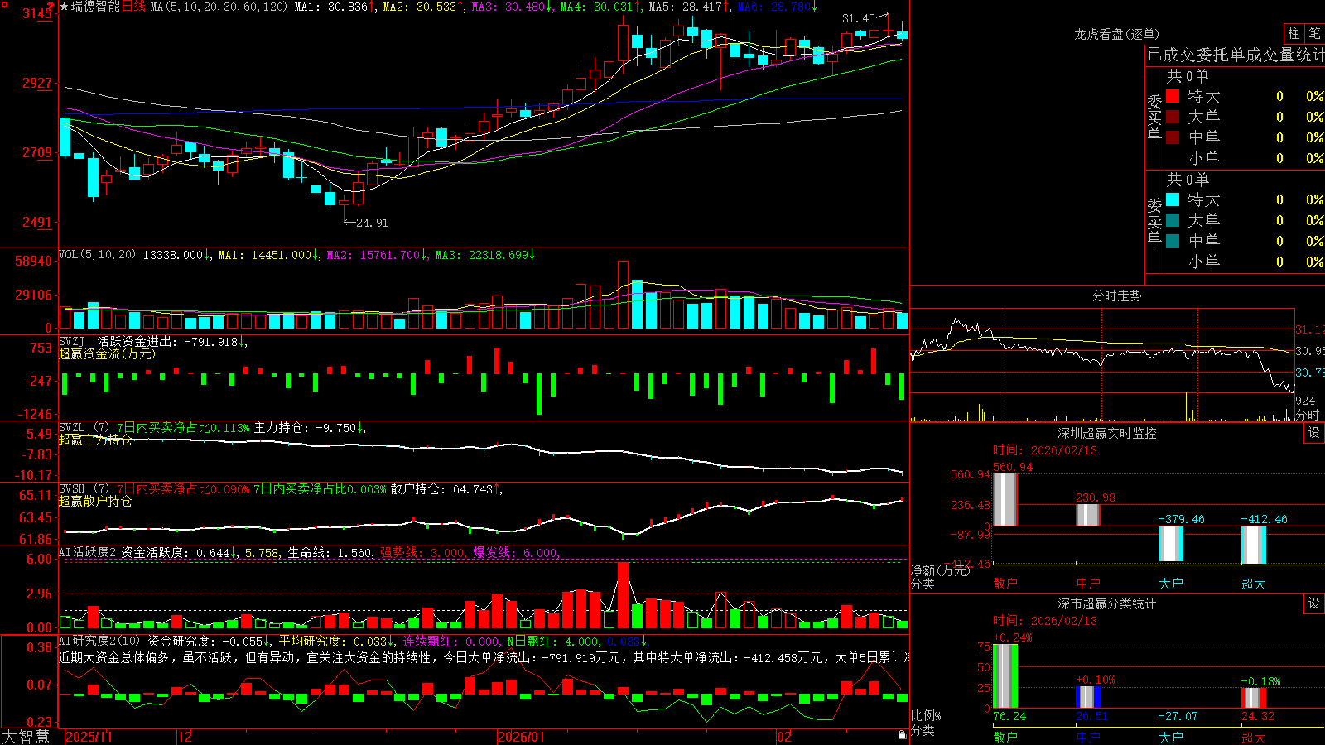Click the 深圳超赢实时监控 panel title
This screenshot has height=745, width=1325.
tap(1106, 433)
